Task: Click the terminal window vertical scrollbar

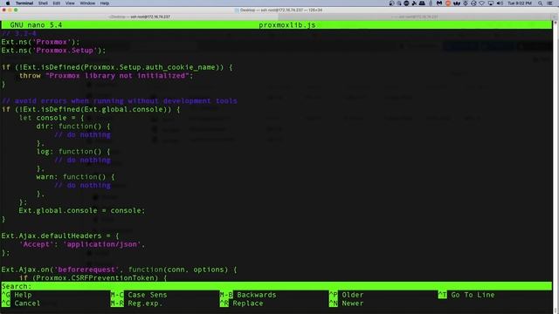Action: point(556,167)
